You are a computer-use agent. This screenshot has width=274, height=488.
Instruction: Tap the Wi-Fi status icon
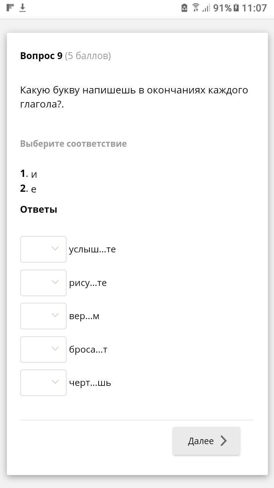196,8
